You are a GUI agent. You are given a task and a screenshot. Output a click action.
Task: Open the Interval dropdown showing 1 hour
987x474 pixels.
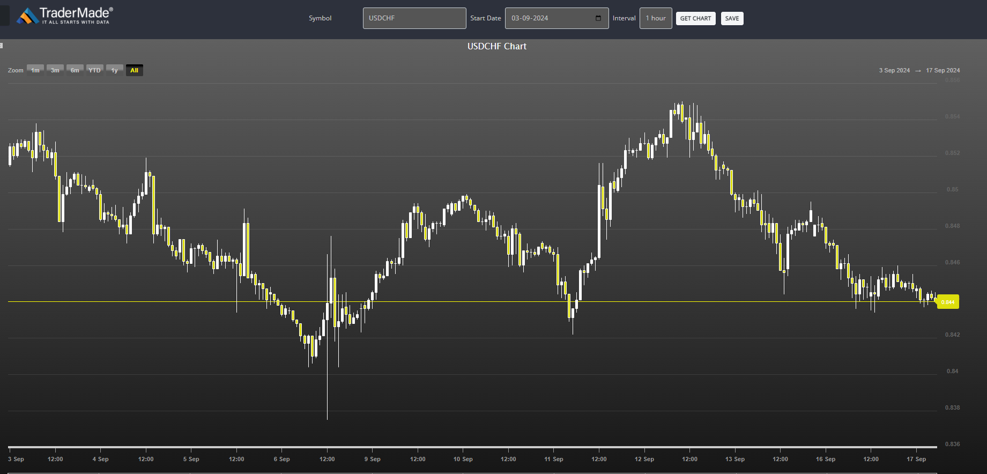point(656,18)
